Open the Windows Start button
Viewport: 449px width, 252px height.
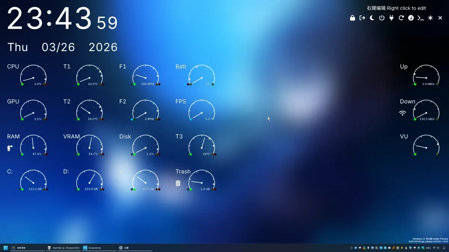coord(6,248)
